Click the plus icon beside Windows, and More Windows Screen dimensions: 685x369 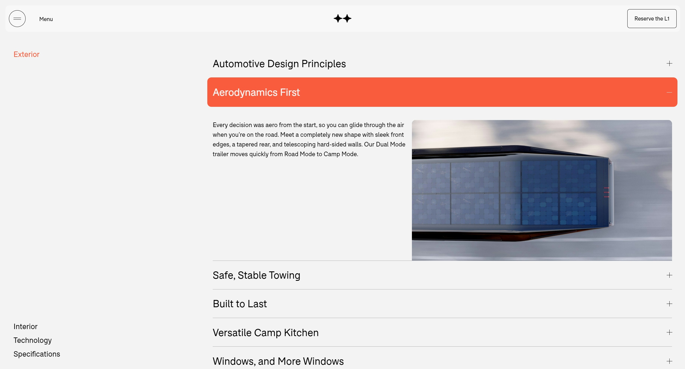click(669, 361)
